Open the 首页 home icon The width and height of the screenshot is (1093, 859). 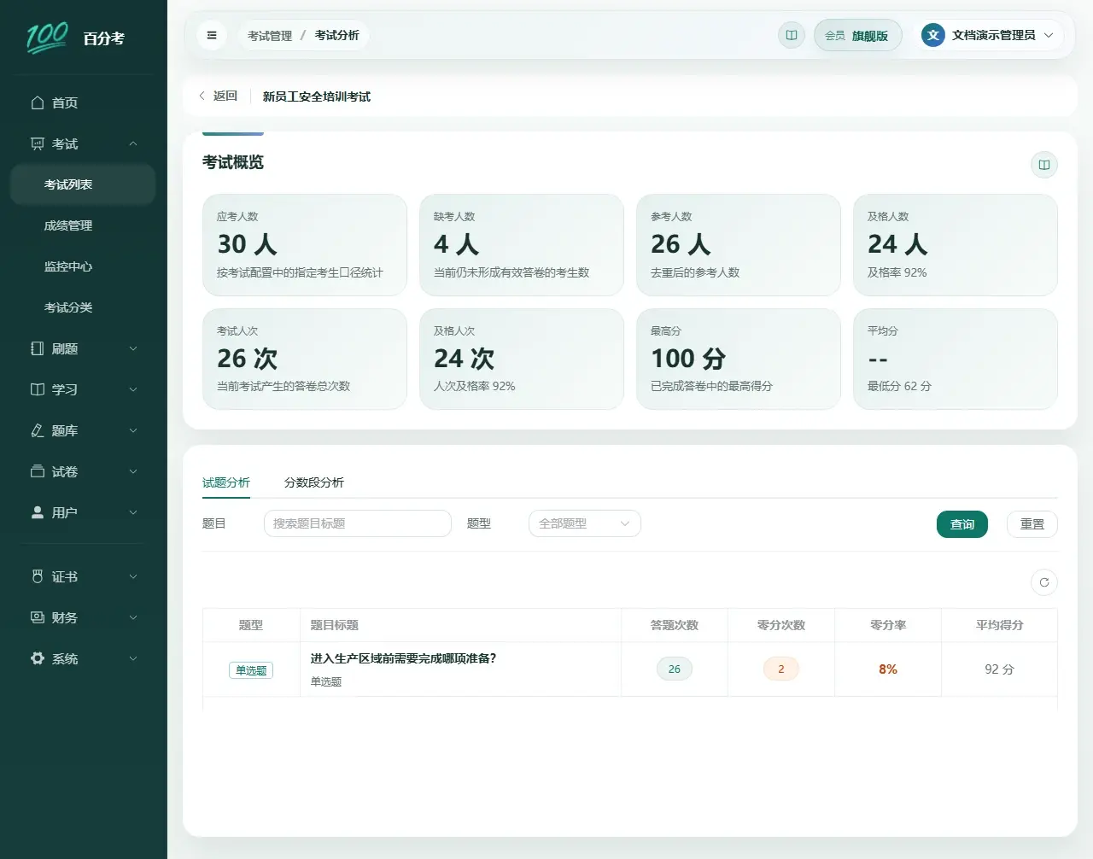click(x=38, y=102)
